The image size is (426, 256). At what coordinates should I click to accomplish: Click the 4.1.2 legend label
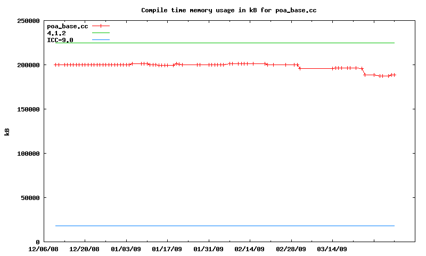pos(56,33)
